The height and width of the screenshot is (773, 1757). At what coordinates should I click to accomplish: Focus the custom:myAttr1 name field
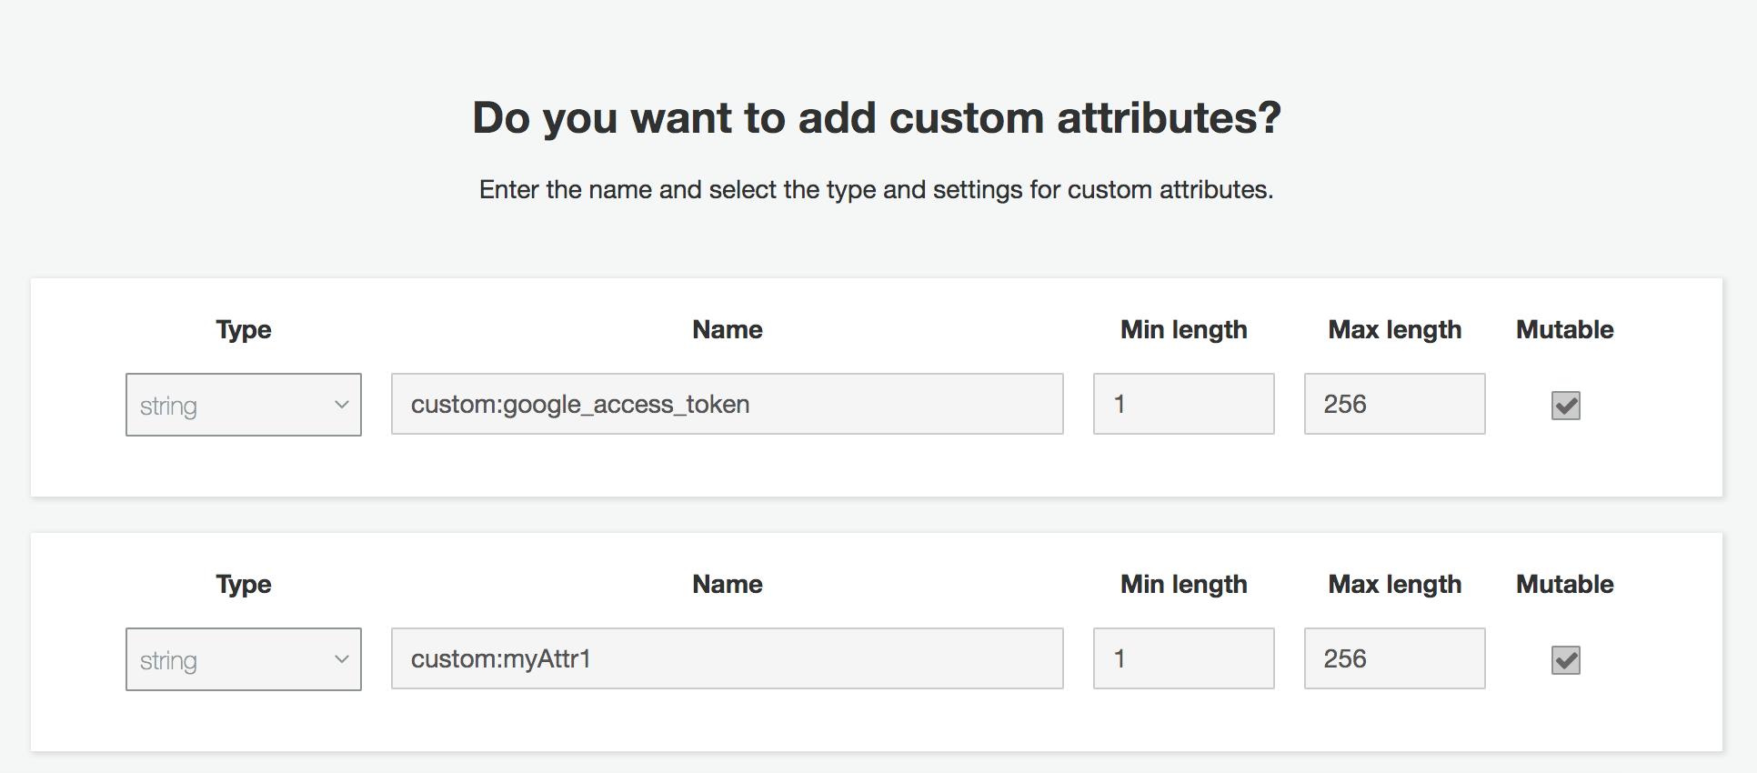727,658
